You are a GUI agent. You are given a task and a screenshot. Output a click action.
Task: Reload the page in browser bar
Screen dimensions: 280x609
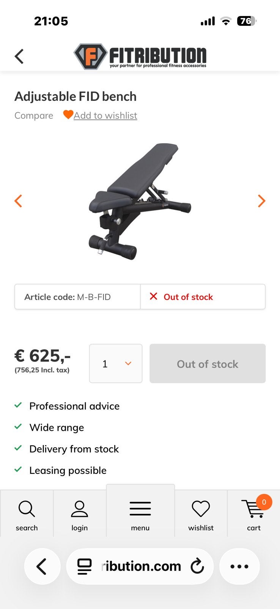tap(197, 566)
